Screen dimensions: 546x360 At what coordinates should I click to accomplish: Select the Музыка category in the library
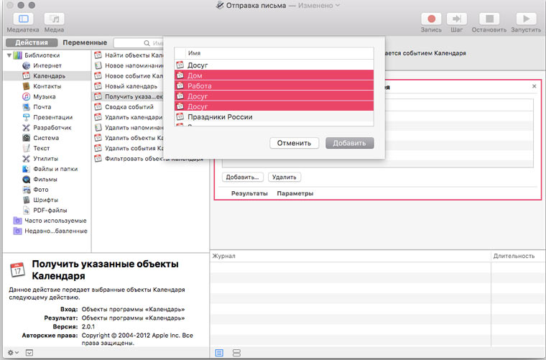[x=44, y=96]
